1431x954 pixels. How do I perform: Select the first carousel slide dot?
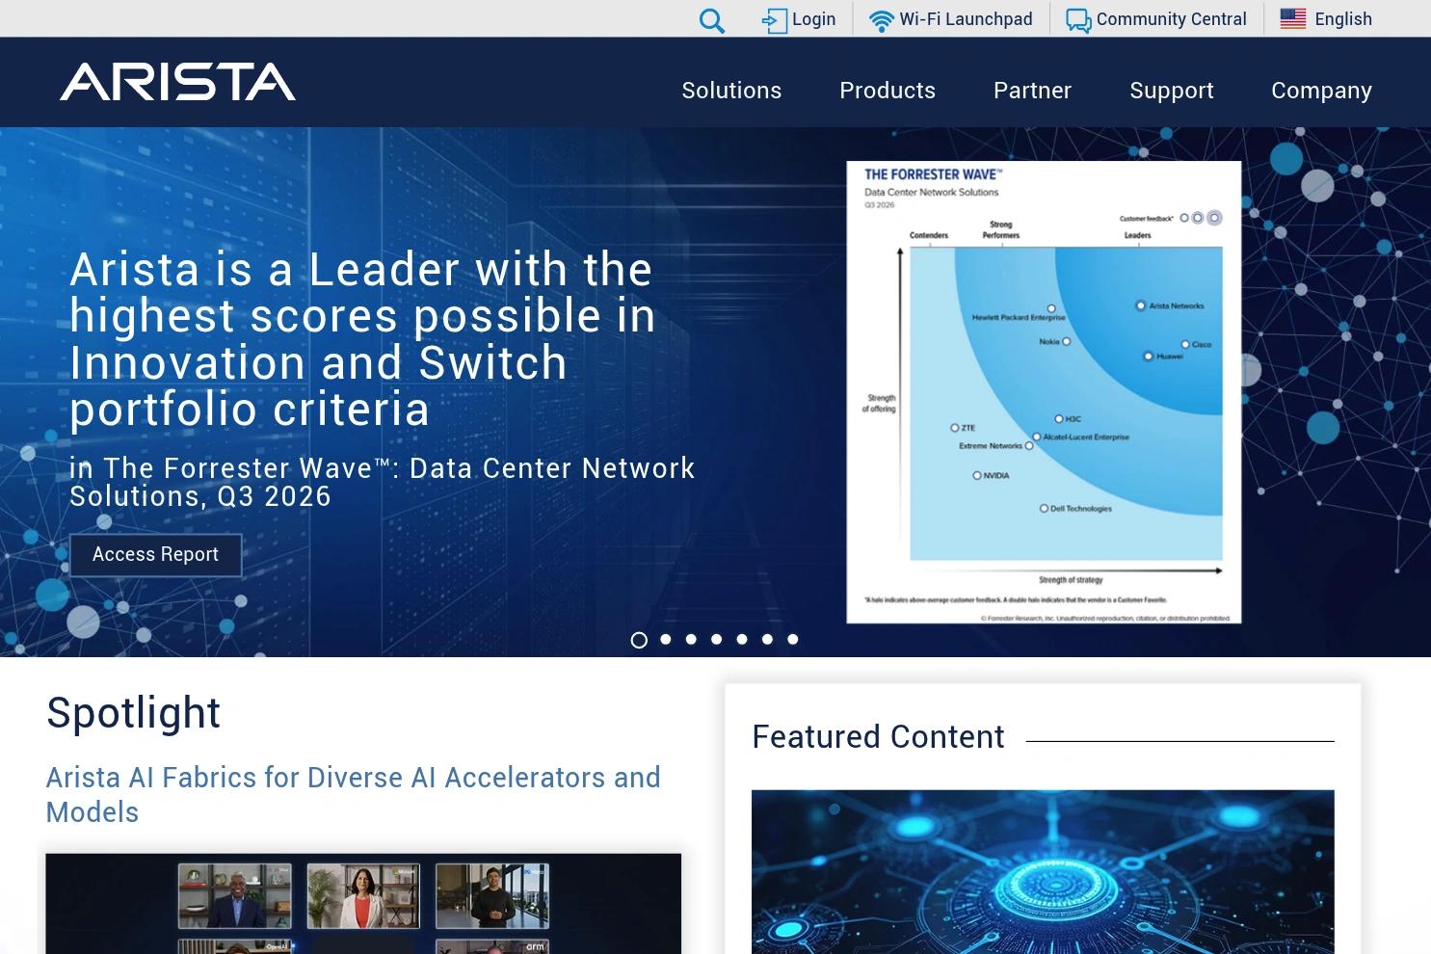pyautogui.click(x=639, y=640)
